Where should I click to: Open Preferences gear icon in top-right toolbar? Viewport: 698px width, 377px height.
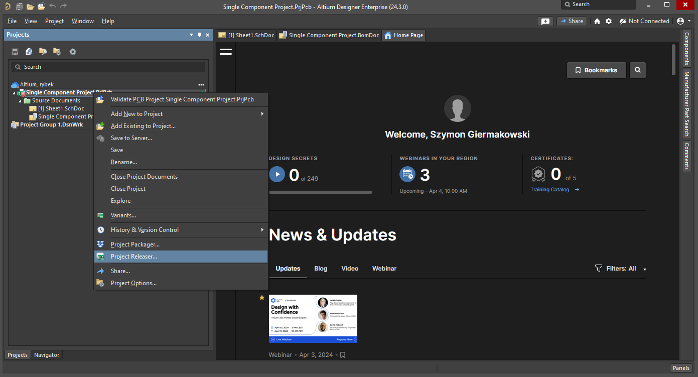(x=609, y=21)
